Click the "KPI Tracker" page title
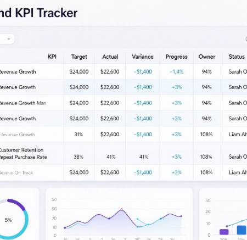This screenshot has width=247, height=240. click(46, 13)
